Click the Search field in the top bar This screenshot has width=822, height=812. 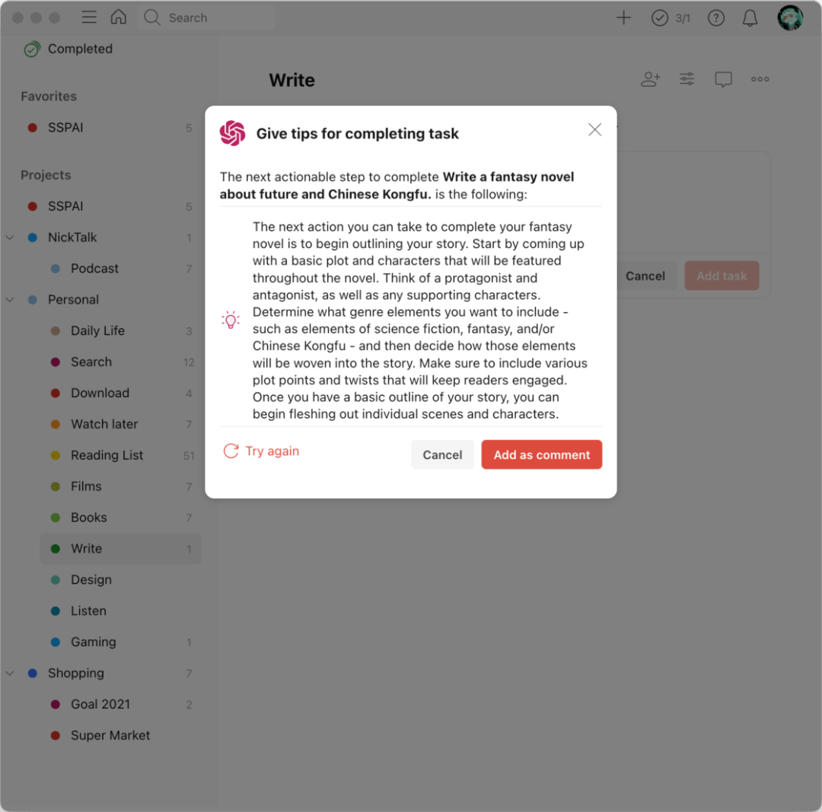coord(206,18)
